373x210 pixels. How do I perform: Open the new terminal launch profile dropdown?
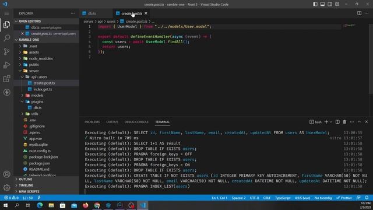[x=330, y=122]
